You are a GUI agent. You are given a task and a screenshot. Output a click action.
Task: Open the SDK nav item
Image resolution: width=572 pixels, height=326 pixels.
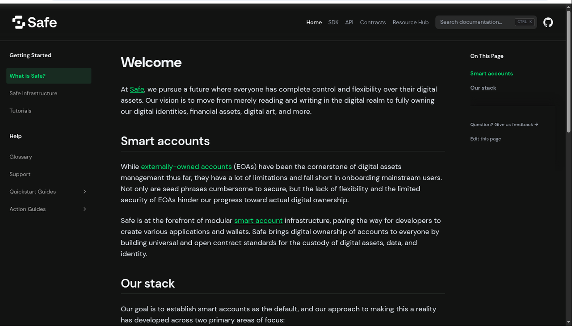point(333,22)
